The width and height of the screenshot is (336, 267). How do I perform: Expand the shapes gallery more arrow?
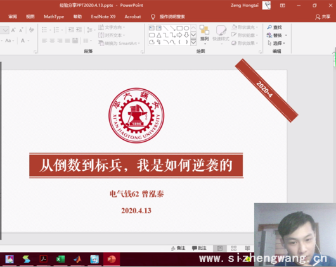point(193,42)
